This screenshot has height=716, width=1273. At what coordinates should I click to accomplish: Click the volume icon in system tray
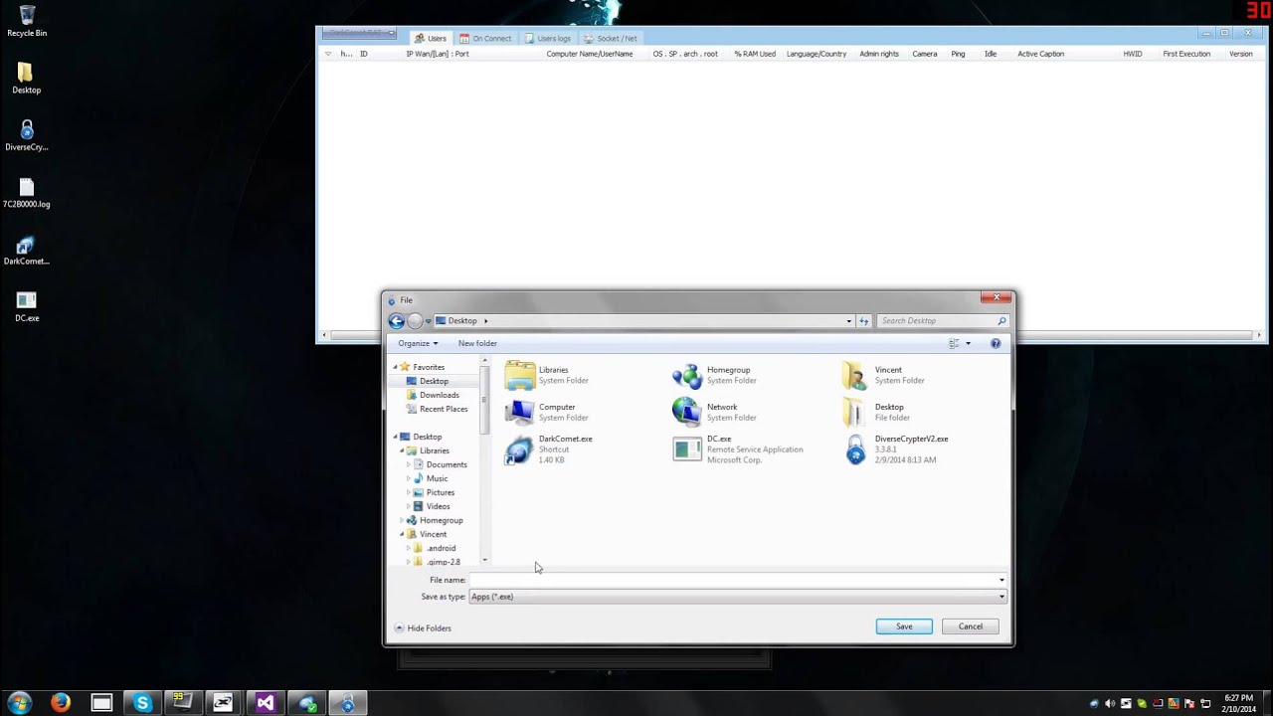coord(1110,704)
